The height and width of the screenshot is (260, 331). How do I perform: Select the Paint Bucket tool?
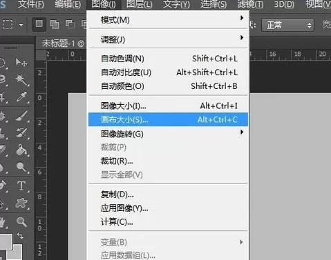click(22, 150)
